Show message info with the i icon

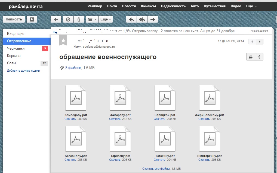pos(259,57)
